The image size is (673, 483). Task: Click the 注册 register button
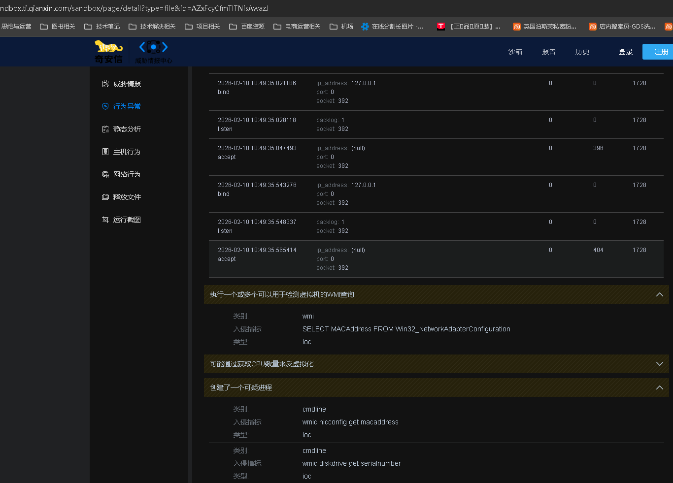point(658,52)
